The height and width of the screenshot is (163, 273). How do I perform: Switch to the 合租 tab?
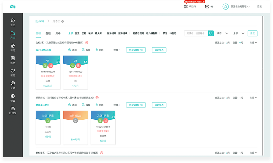pos(38,33)
